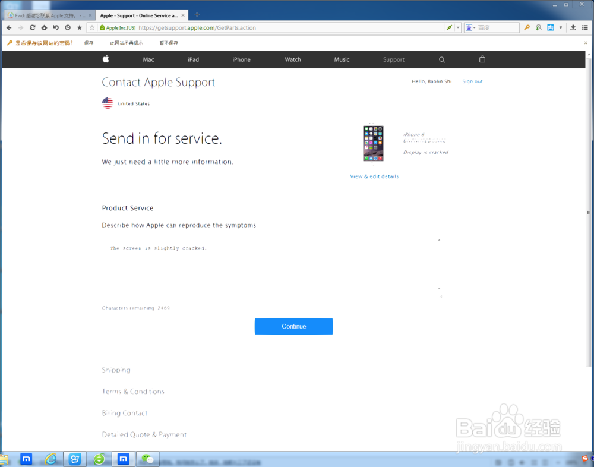594x467 pixels.
Task: Click the Apple site search magnifier
Action: coord(442,59)
